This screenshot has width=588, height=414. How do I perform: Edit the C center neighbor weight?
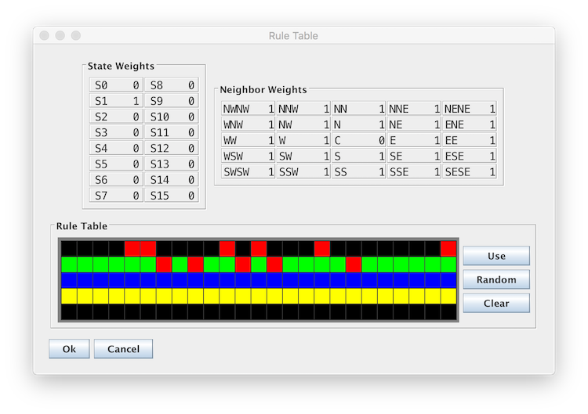359,140
